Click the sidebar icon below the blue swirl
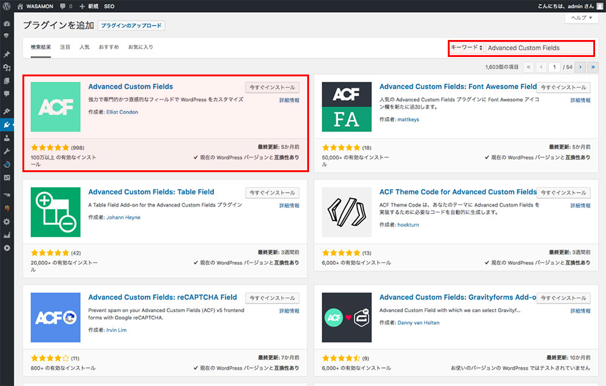The image size is (606, 386). click(7, 178)
